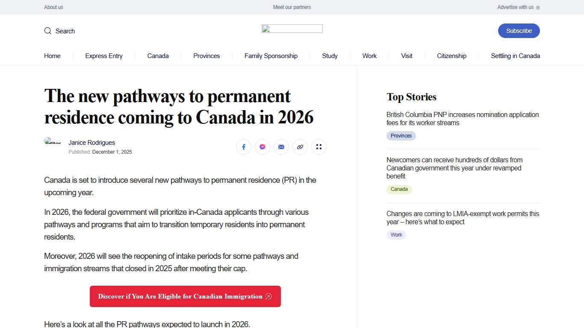Select the Provinces tag under the top story

coord(401,136)
